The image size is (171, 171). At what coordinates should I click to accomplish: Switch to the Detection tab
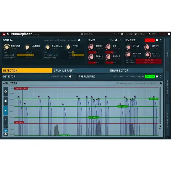click(x=27, y=70)
